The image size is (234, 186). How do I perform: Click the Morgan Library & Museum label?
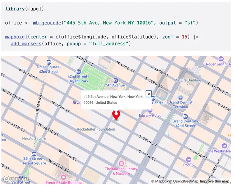click(x=121, y=171)
